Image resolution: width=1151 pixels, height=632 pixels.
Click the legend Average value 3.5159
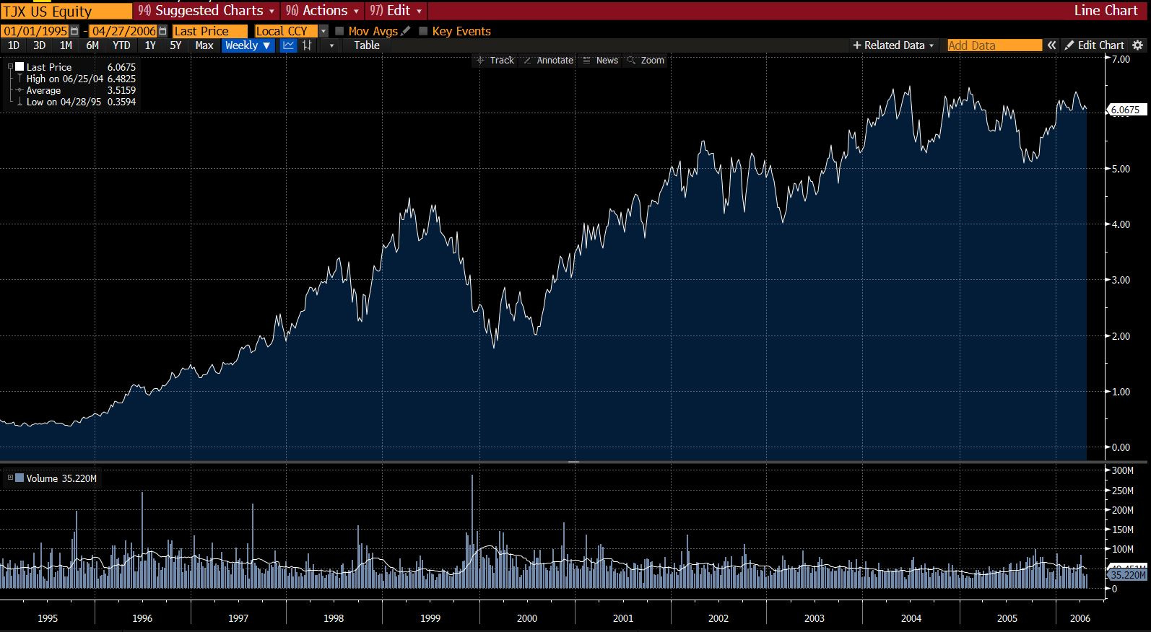121,90
